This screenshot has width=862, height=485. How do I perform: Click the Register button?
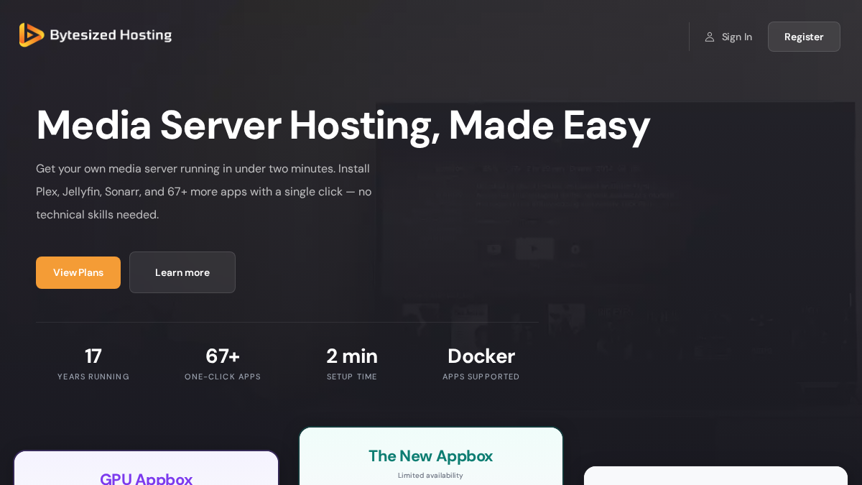coord(804,37)
